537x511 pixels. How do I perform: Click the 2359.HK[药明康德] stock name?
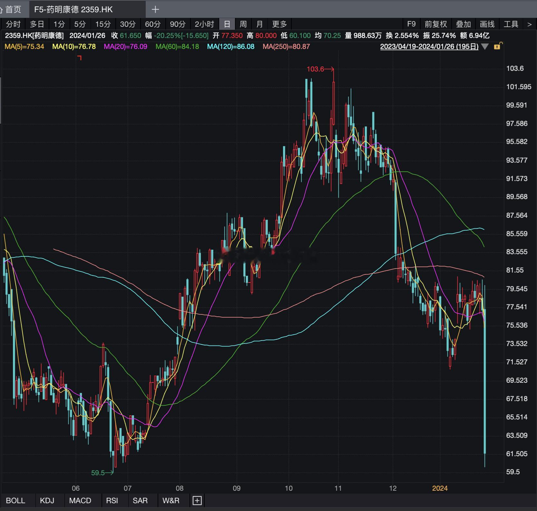(34, 35)
